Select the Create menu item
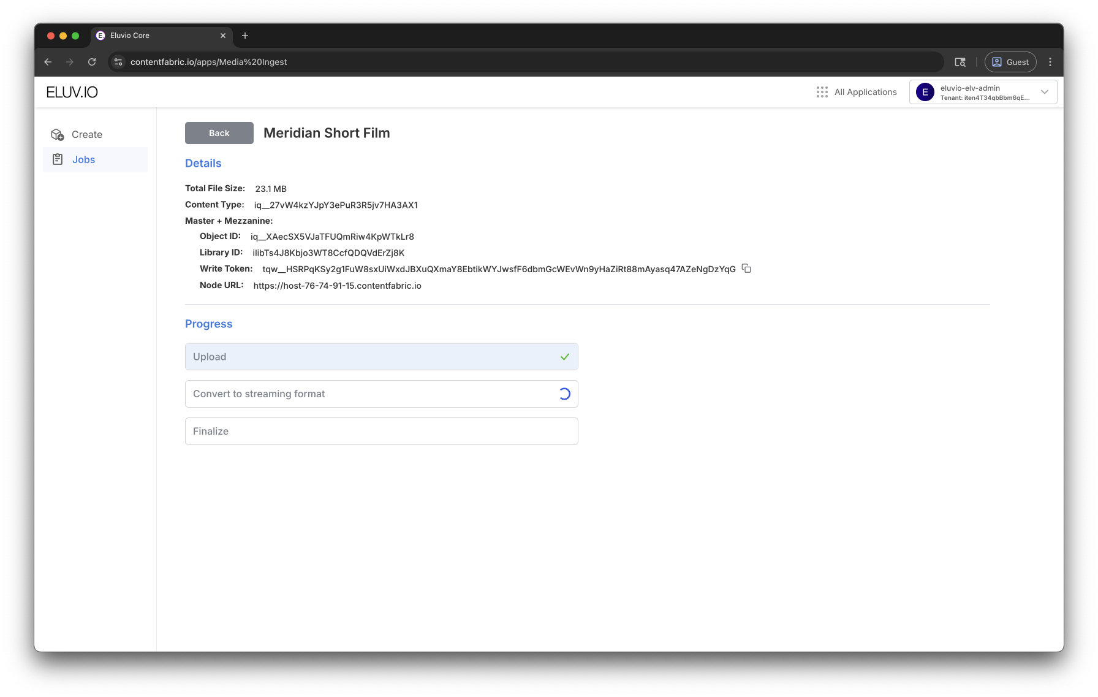 tap(87, 135)
